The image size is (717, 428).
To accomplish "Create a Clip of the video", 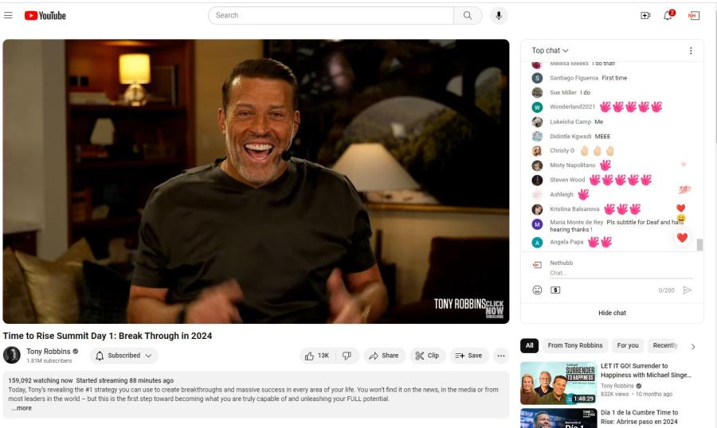I will pos(427,356).
